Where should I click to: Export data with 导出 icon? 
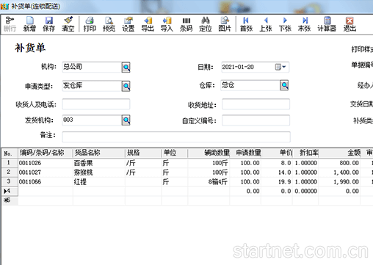[148, 24]
